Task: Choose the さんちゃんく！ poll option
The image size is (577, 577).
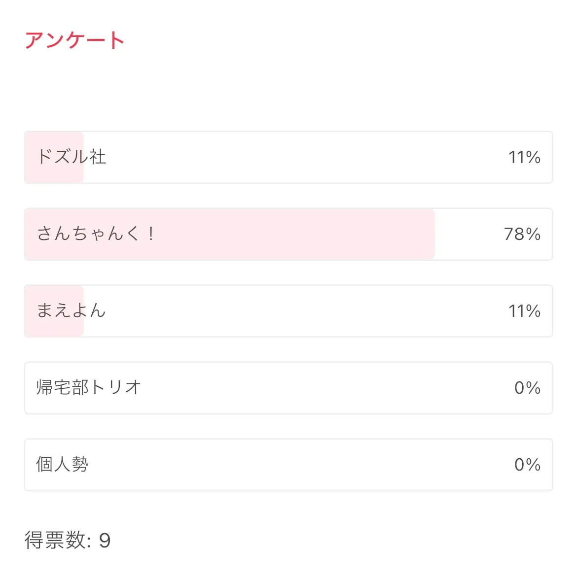Action: tap(96, 234)
